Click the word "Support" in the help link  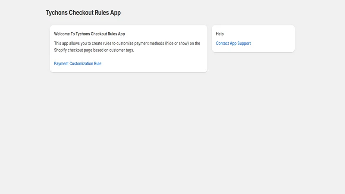(244, 44)
